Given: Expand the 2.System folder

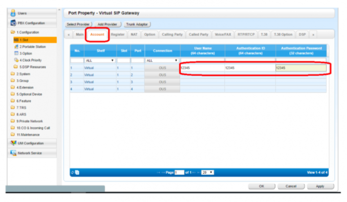Looking at the screenshot, I should [13, 74].
